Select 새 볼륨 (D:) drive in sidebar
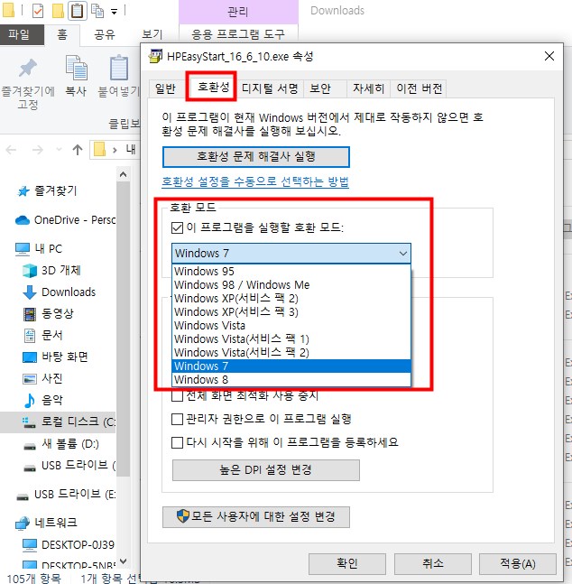 (x=61, y=444)
